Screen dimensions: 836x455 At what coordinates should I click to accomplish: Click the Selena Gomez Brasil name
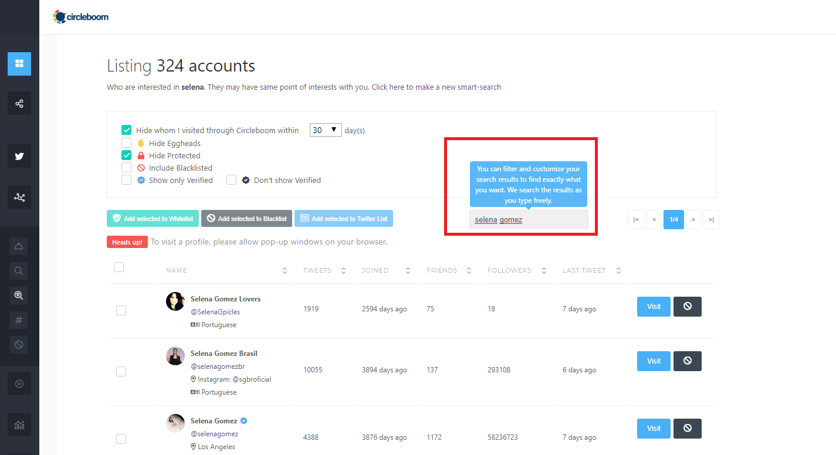224,354
